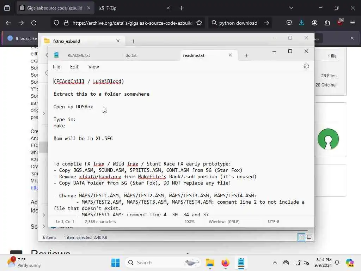
Task: Open notifications bell in system tray
Action: pos(337,263)
